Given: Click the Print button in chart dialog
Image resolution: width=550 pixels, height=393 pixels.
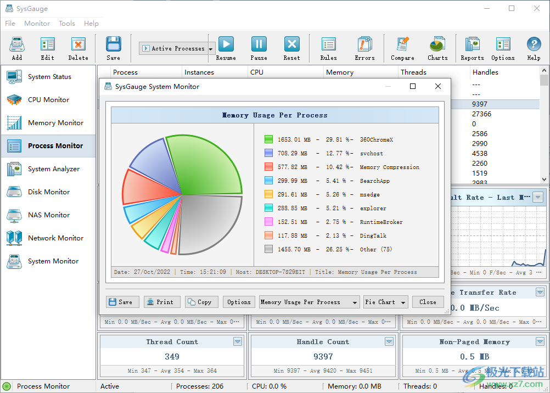Looking at the screenshot, I should point(162,302).
